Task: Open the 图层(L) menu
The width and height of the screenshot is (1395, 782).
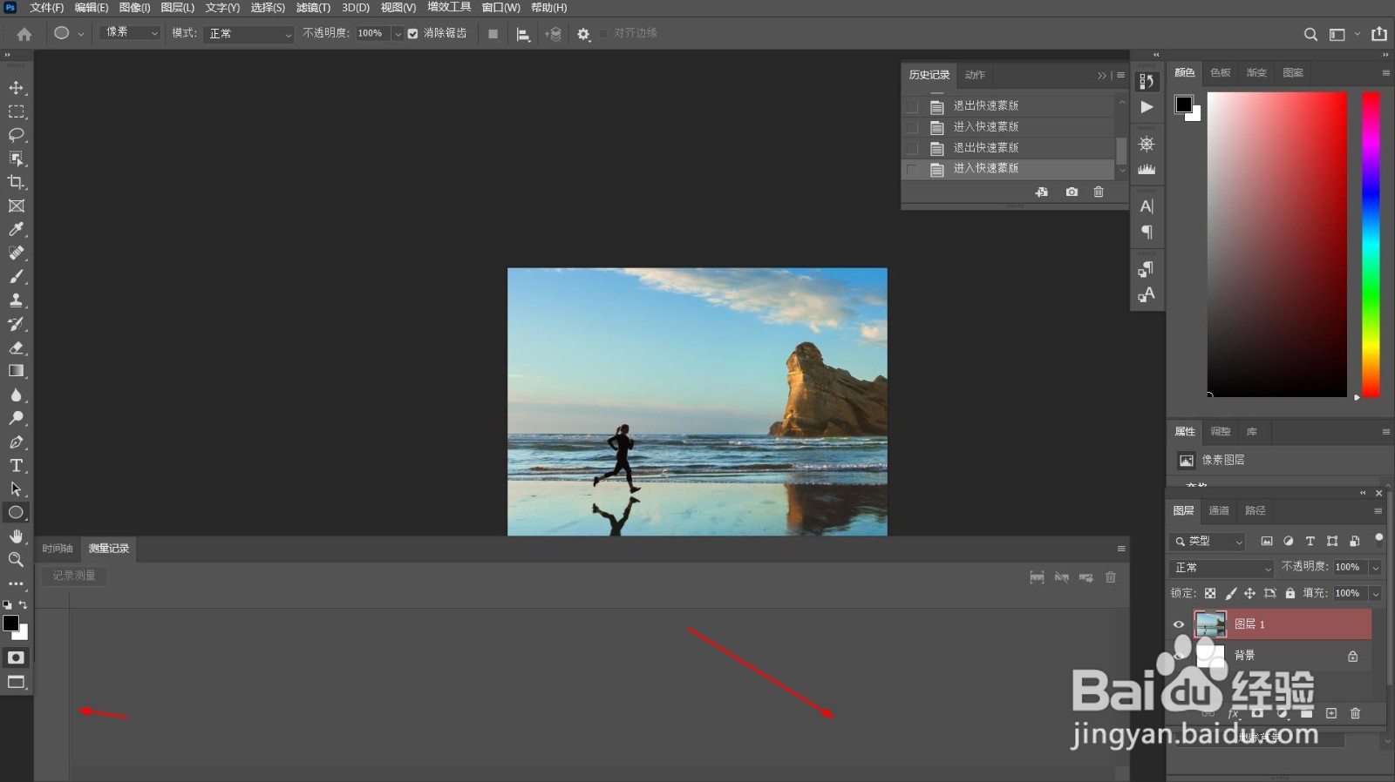Action: [178, 8]
